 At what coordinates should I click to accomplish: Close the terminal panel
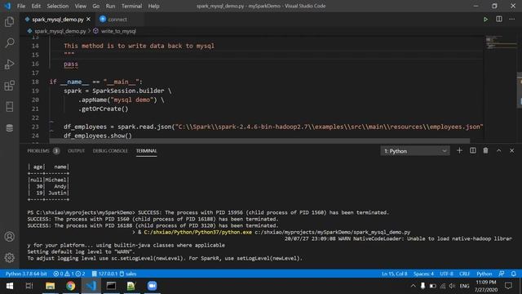tap(512, 150)
